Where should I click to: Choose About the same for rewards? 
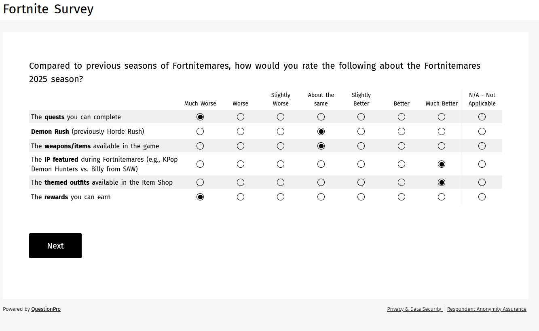(x=321, y=197)
